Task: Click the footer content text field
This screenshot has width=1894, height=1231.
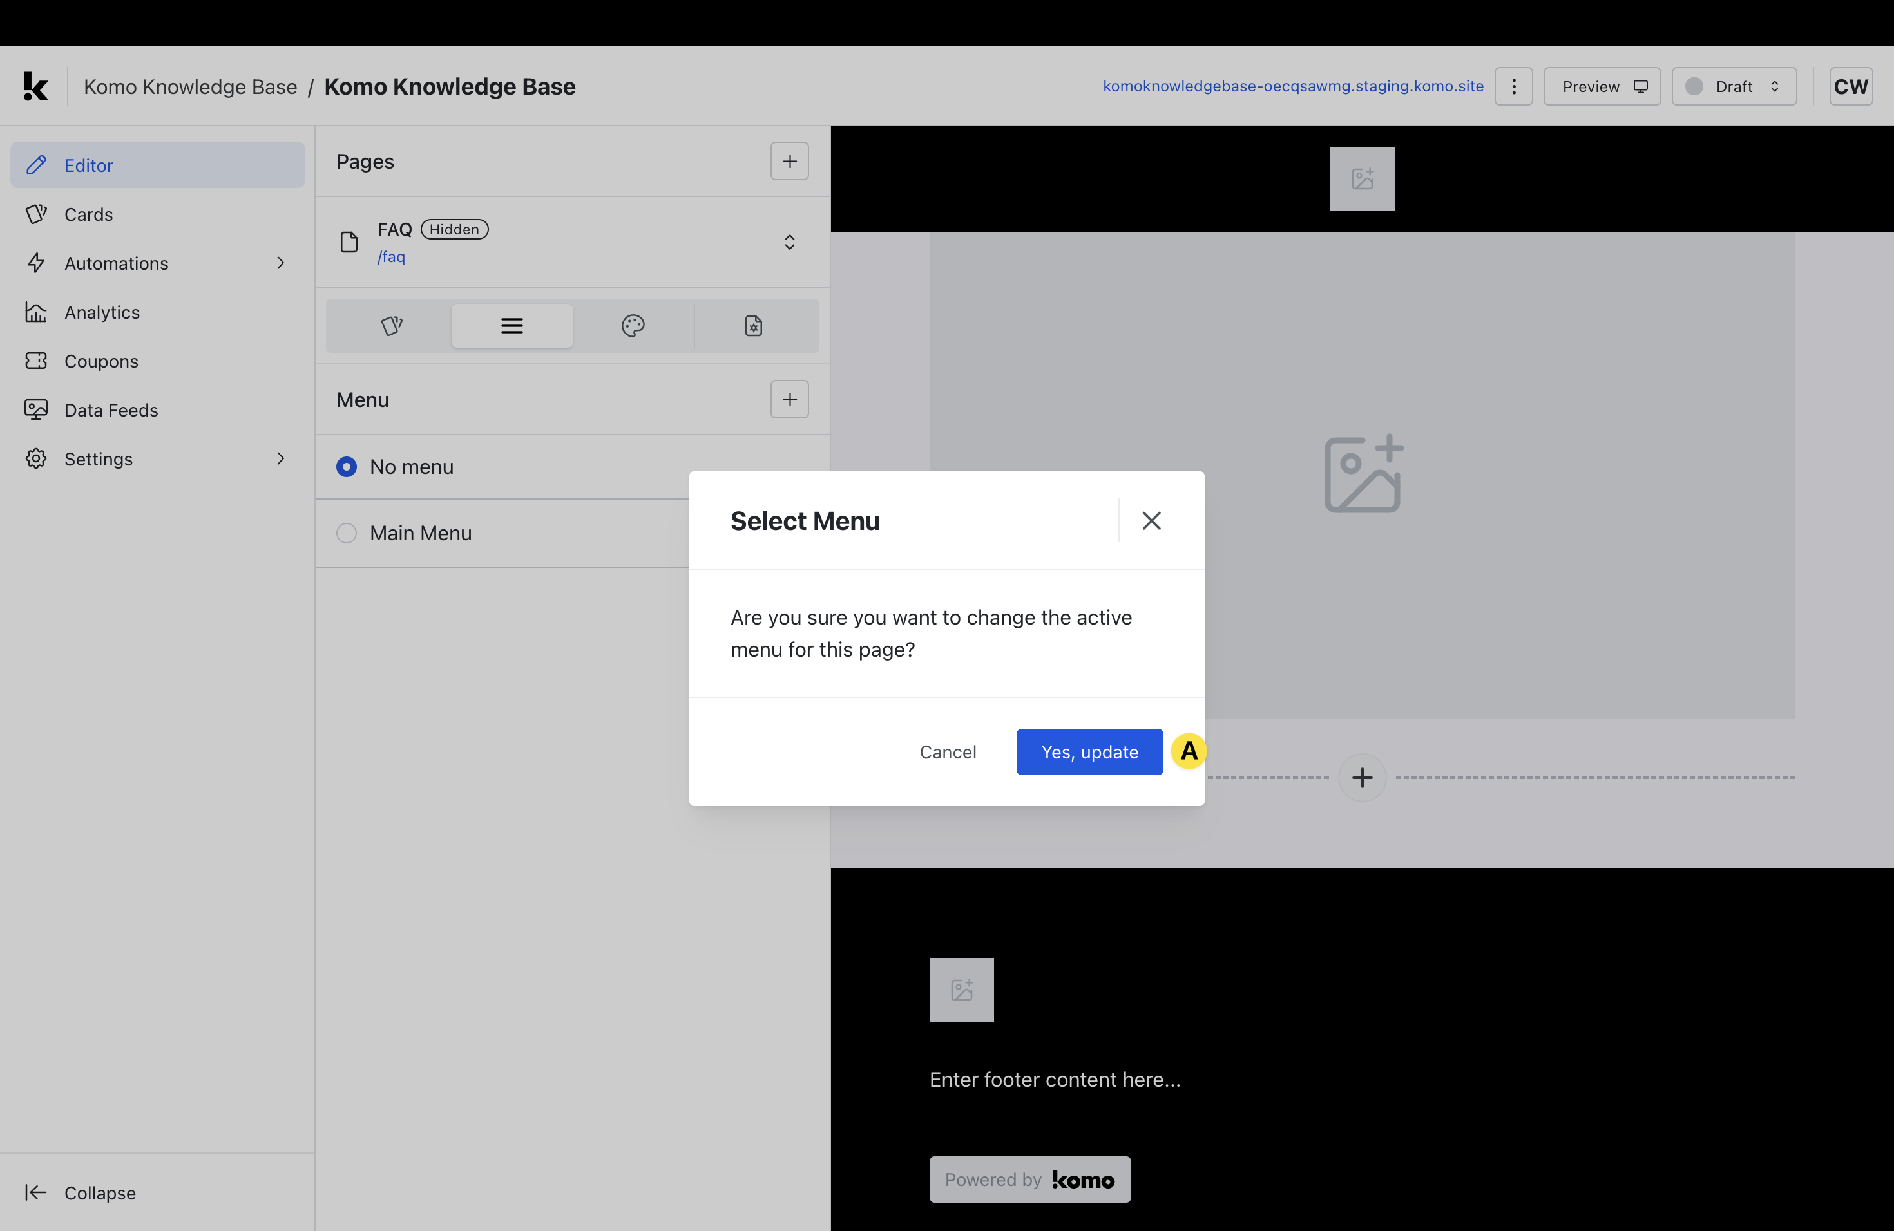Action: pyautogui.click(x=1055, y=1079)
